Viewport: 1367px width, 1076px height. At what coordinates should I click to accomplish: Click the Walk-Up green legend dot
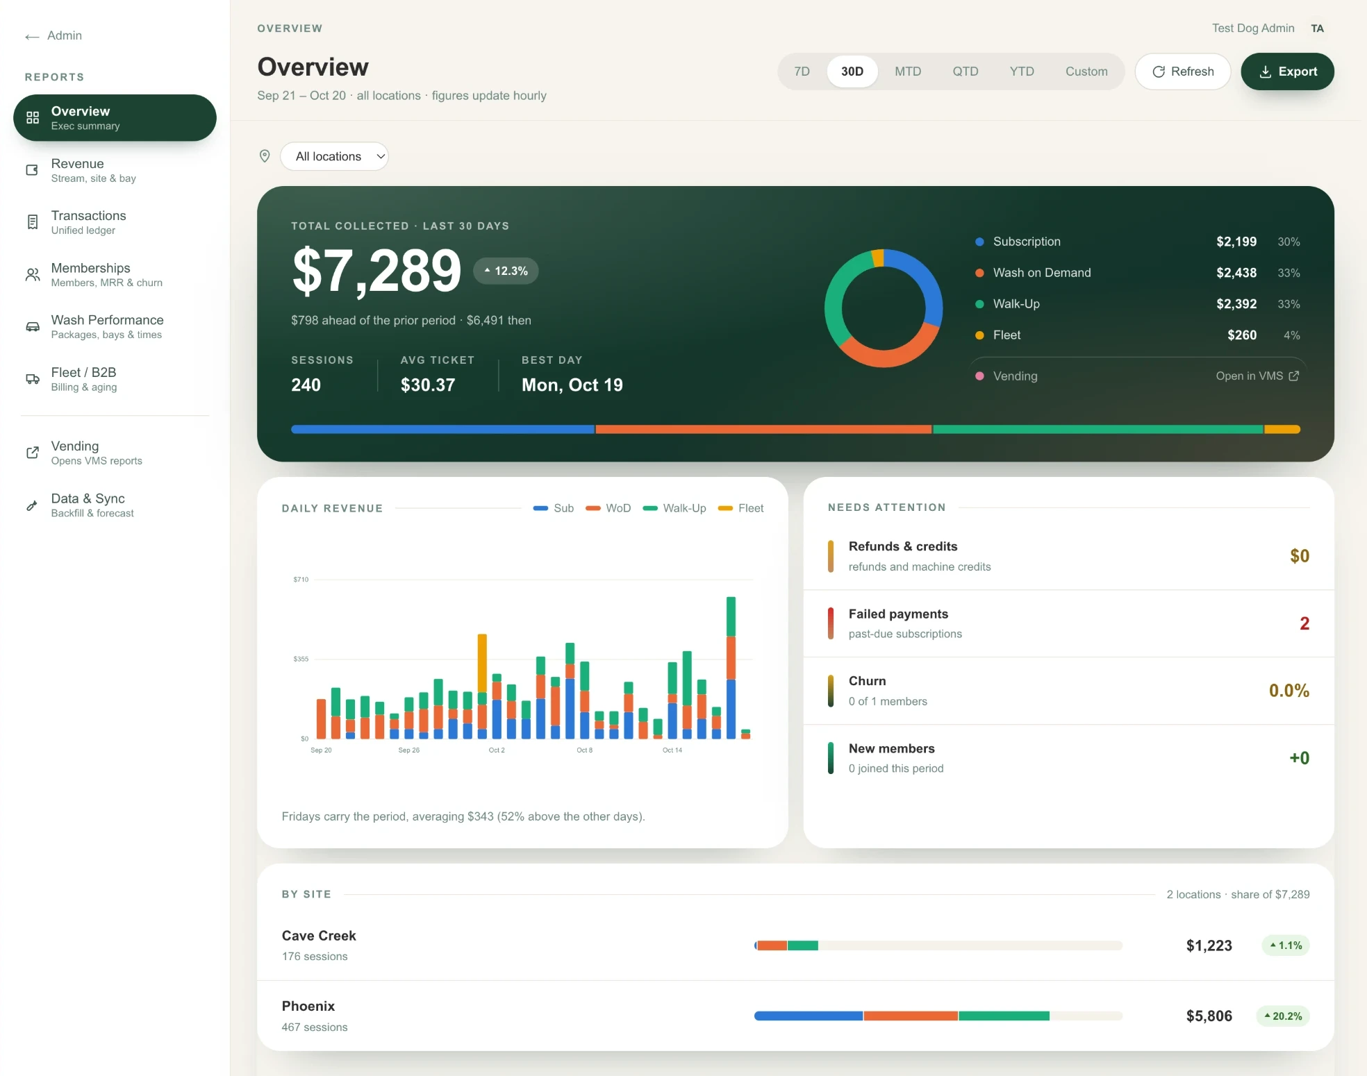coord(979,304)
